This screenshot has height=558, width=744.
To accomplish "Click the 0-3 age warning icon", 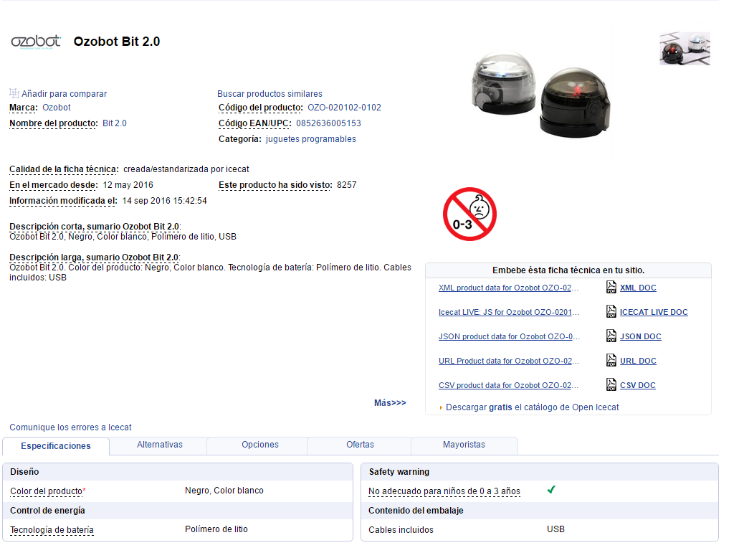I will click(x=469, y=214).
